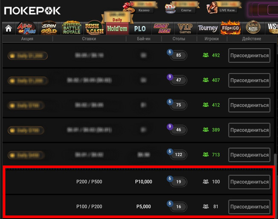Open the Rush & Cash game icon
The height and width of the screenshot is (219, 278).
tap(94, 28)
